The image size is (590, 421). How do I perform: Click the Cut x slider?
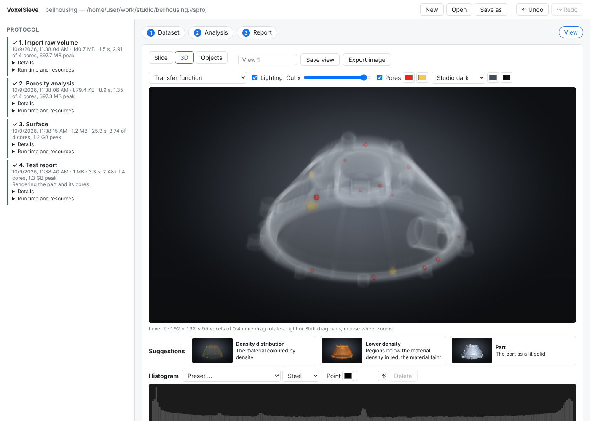337,77
